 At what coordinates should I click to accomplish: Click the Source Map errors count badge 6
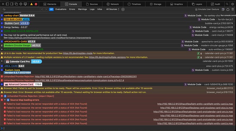[x=8, y=100]
